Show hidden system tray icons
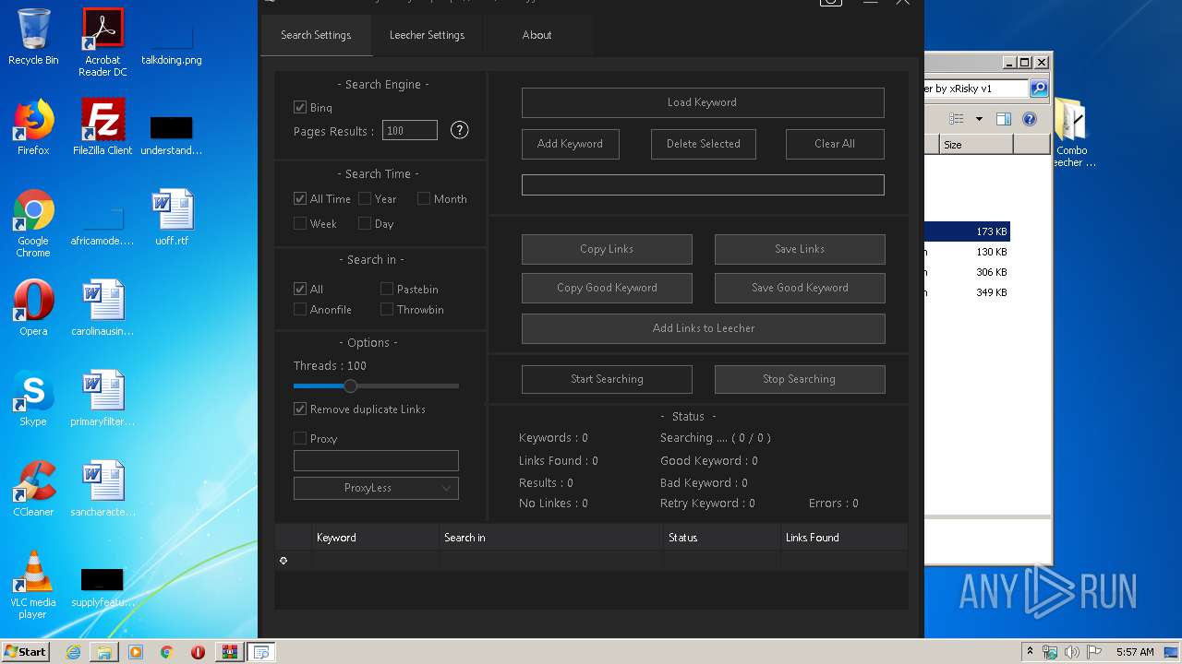This screenshot has width=1182, height=664. click(x=1030, y=652)
